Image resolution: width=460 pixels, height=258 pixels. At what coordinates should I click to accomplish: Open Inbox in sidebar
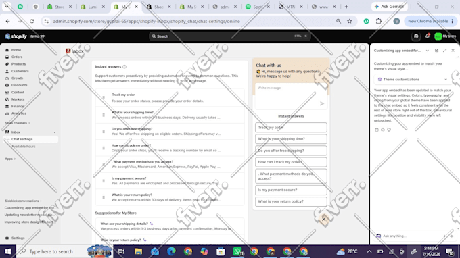(x=16, y=132)
